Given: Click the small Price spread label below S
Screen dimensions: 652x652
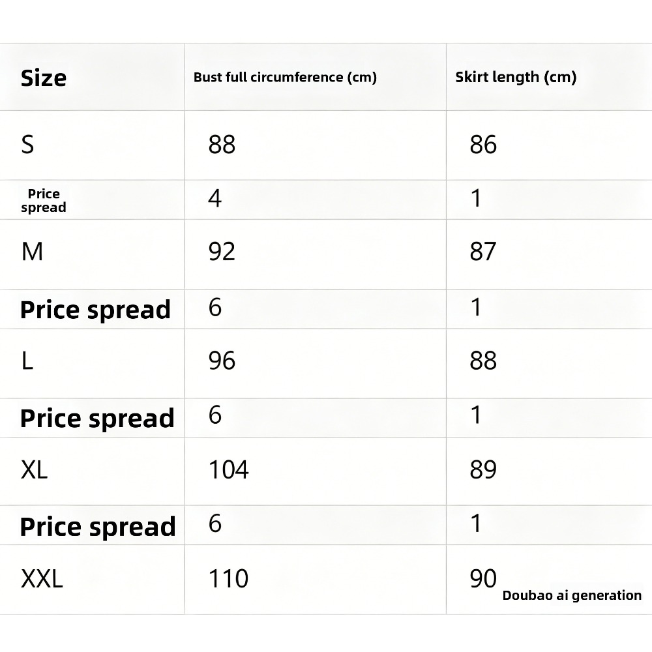Looking at the screenshot, I should pos(44,200).
